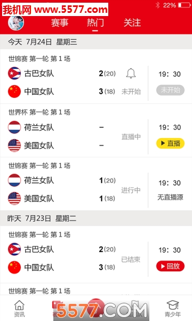Open the 已结束 Cuba vs China match
Viewport: 192px width, 321px height.
96,255
